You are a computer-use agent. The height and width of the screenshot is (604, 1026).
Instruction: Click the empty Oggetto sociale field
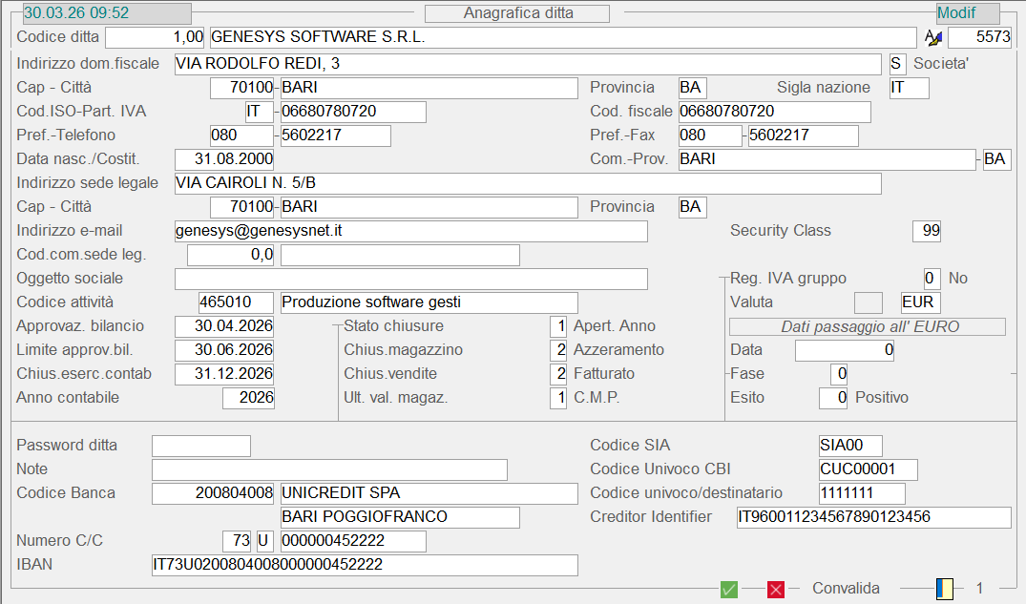click(x=410, y=279)
